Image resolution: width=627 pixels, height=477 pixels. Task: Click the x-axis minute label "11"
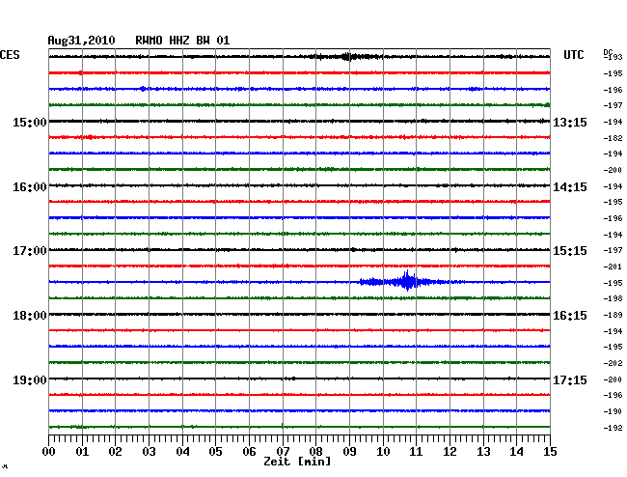[416, 452]
